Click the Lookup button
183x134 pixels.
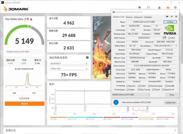pyautogui.click(x=170, y=22)
